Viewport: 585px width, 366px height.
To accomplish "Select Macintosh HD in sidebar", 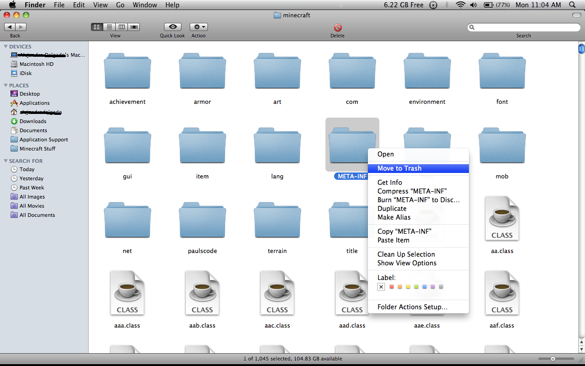I will click(x=36, y=64).
